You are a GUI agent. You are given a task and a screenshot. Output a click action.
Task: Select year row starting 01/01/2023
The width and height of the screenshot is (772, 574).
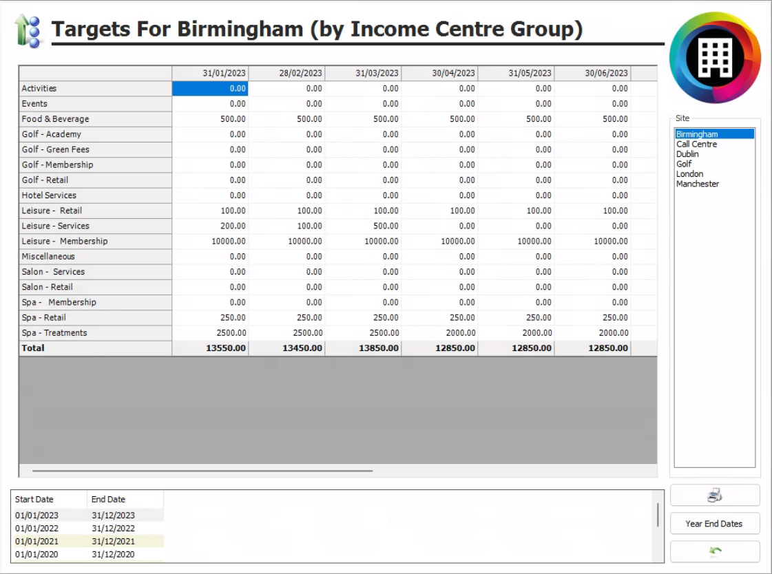[87, 515]
